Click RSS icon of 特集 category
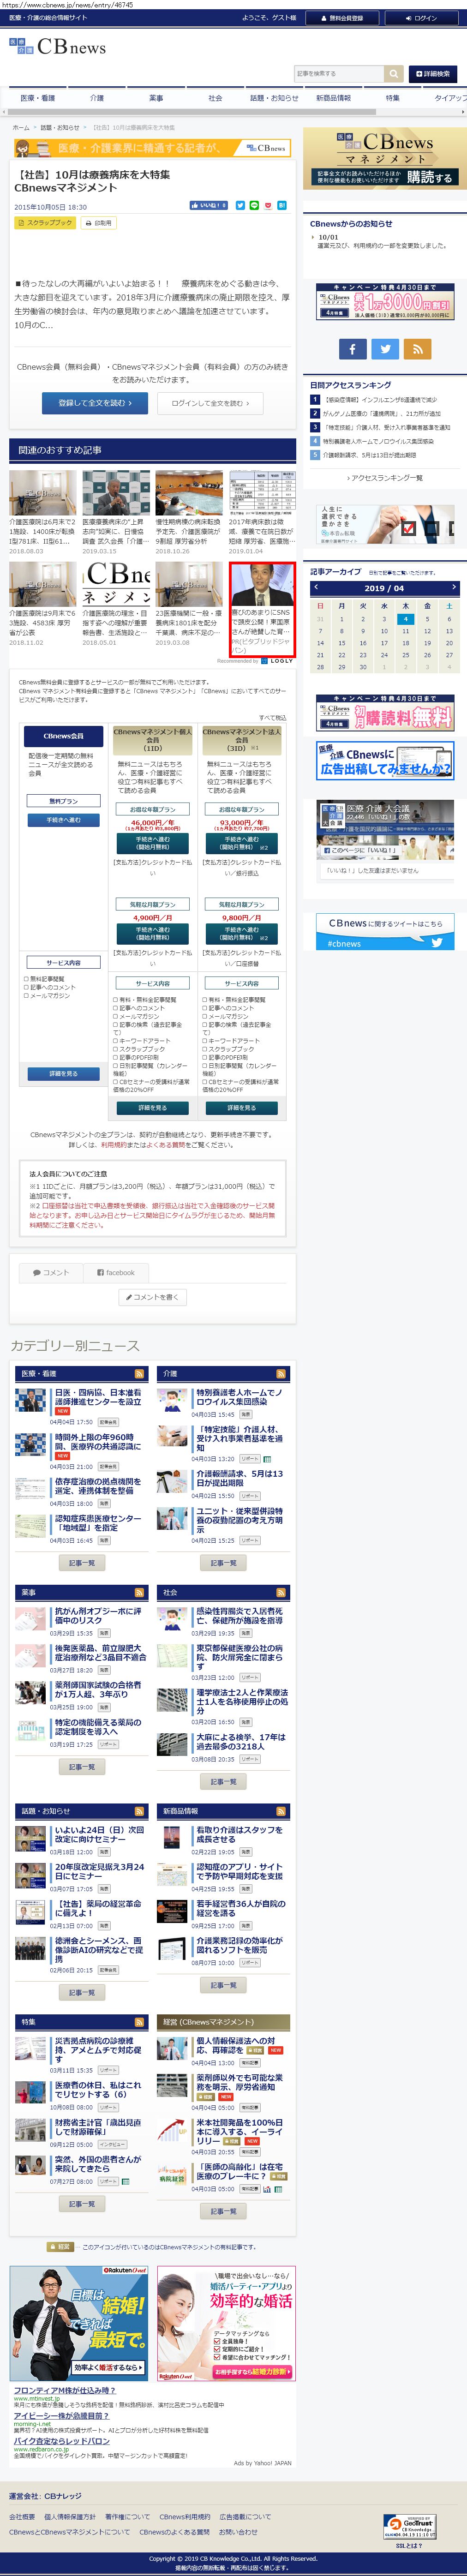The height and width of the screenshot is (2576, 467). [x=139, y=2022]
